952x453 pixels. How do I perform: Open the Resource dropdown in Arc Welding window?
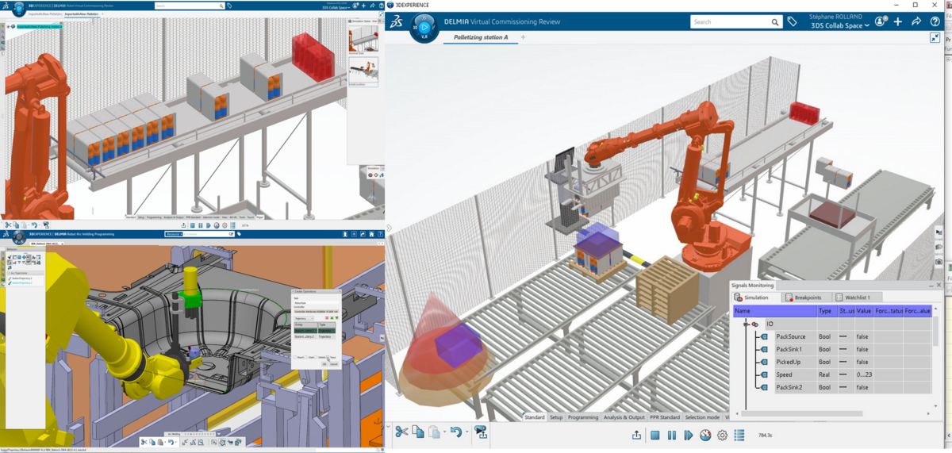[x=174, y=233]
